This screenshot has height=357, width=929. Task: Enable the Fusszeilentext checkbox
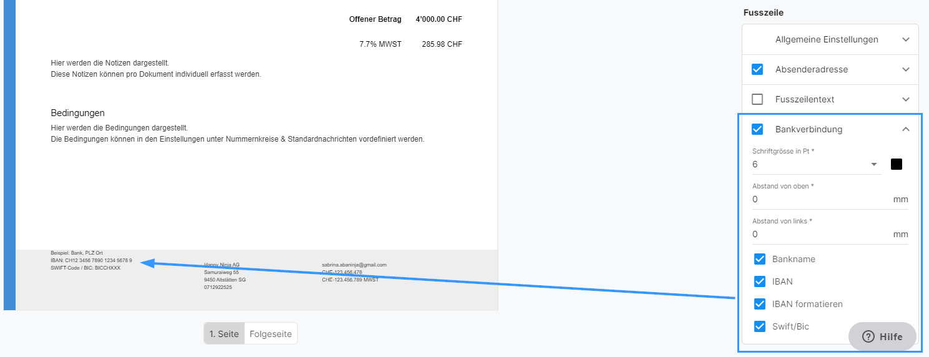[757, 99]
